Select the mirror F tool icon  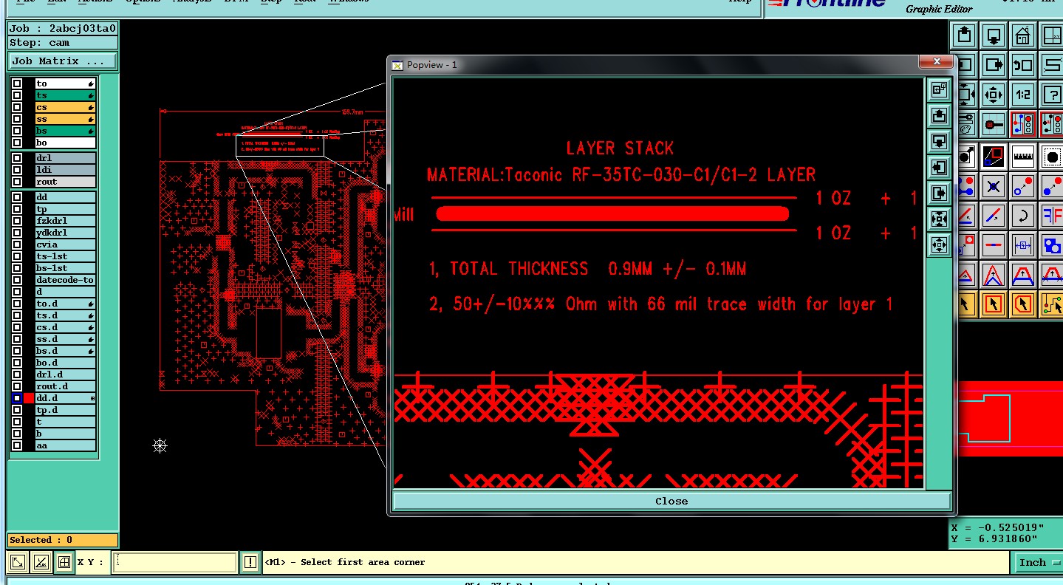(1052, 216)
